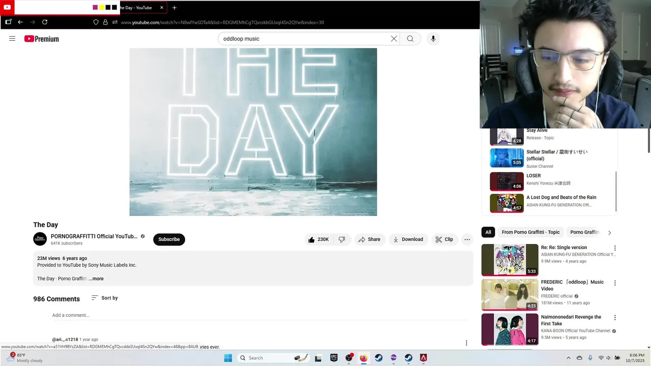The image size is (651, 366).
Task: Select the partially visible Porno Graffitti chip
Action: [x=584, y=232]
